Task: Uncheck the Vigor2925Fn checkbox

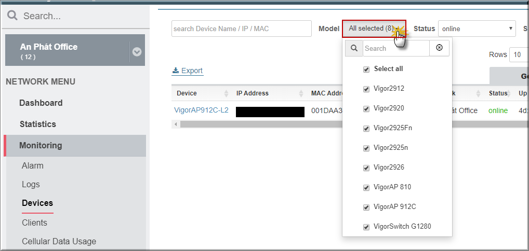Action: (x=366, y=129)
